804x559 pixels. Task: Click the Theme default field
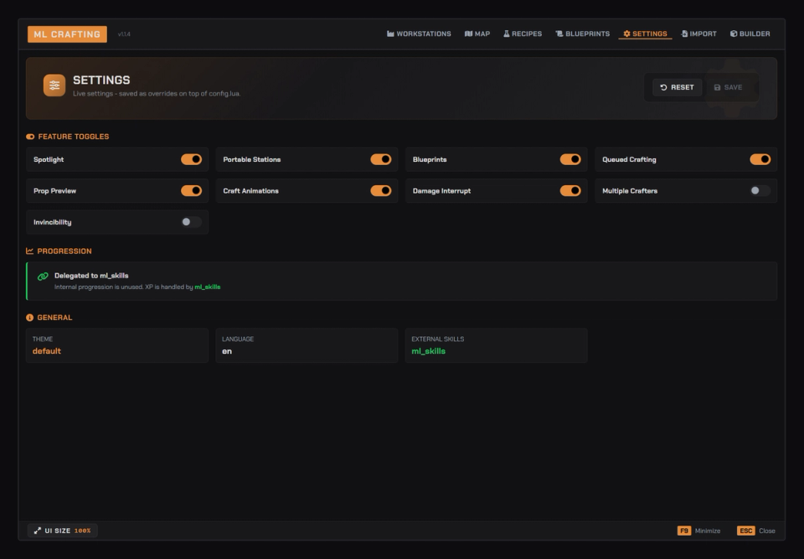(117, 345)
